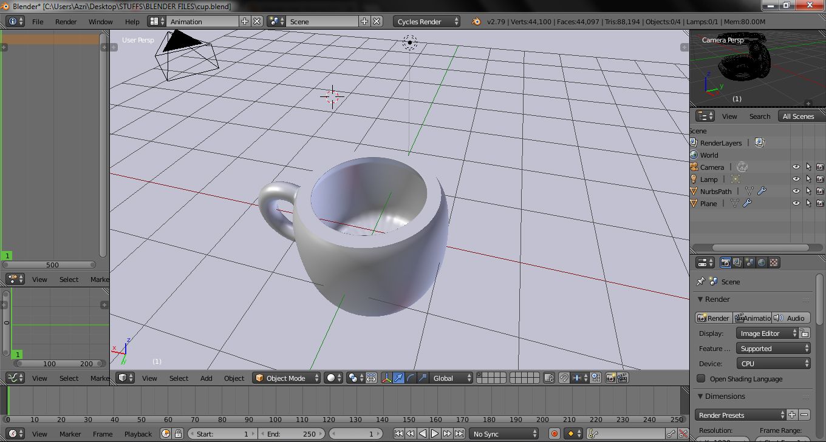Click the mesh data icon on Plane row
Image resolution: width=826 pixels, height=442 pixels.
tap(734, 203)
